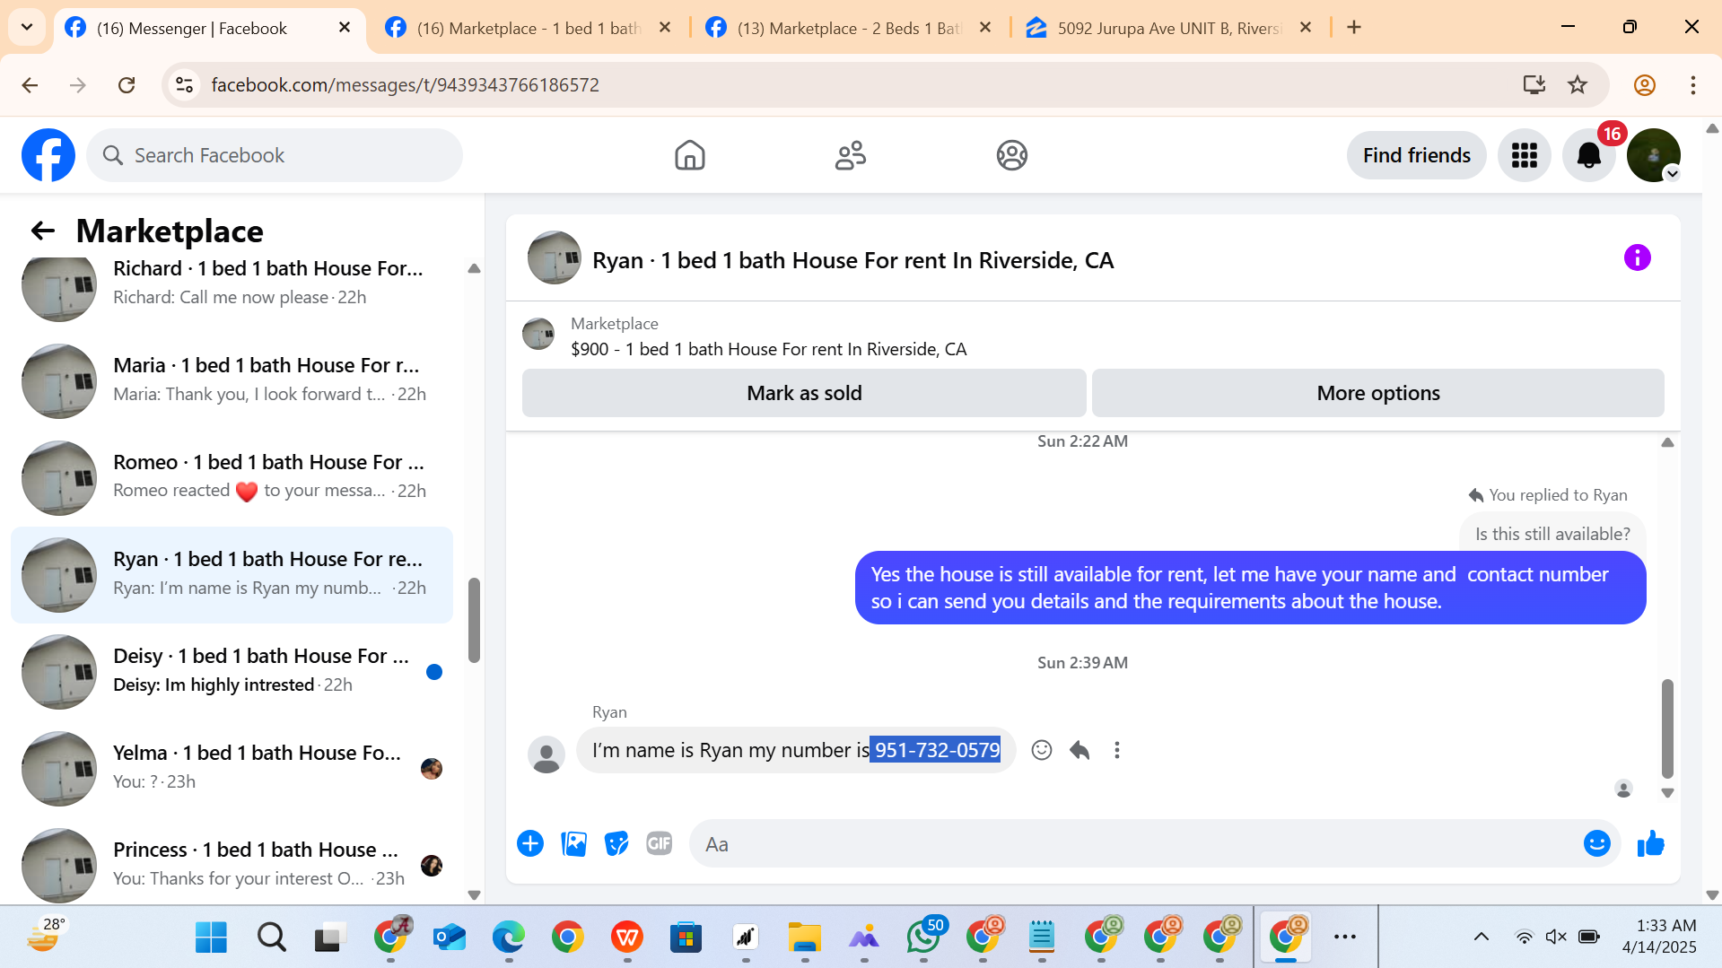Click the Mark as sold button
This screenshot has height=968, width=1722.
click(804, 393)
